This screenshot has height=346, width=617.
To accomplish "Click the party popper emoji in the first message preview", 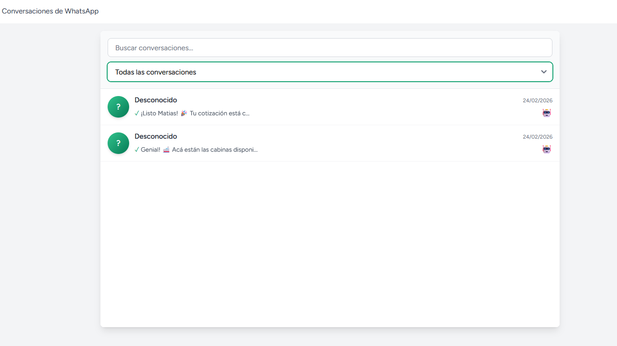I will [x=183, y=113].
